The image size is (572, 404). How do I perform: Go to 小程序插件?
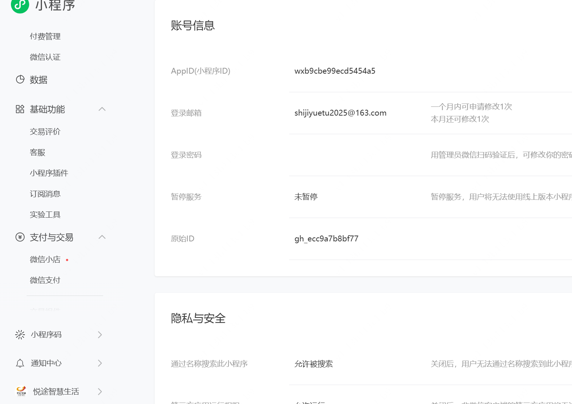pyautogui.click(x=49, y=173)
